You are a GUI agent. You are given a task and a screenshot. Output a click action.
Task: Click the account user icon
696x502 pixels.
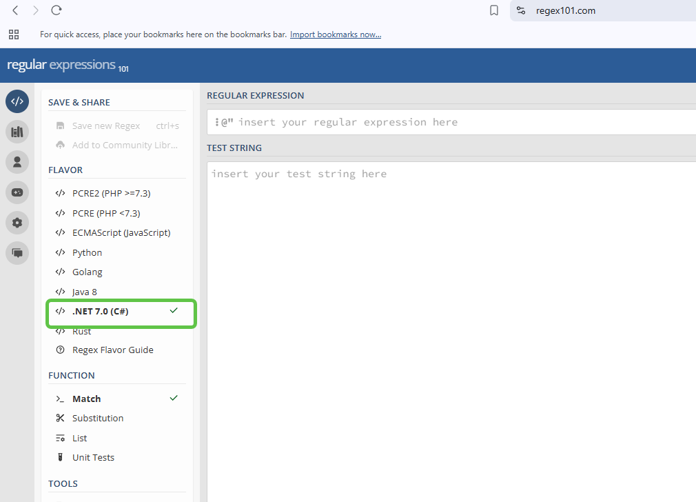pos(17,162)
